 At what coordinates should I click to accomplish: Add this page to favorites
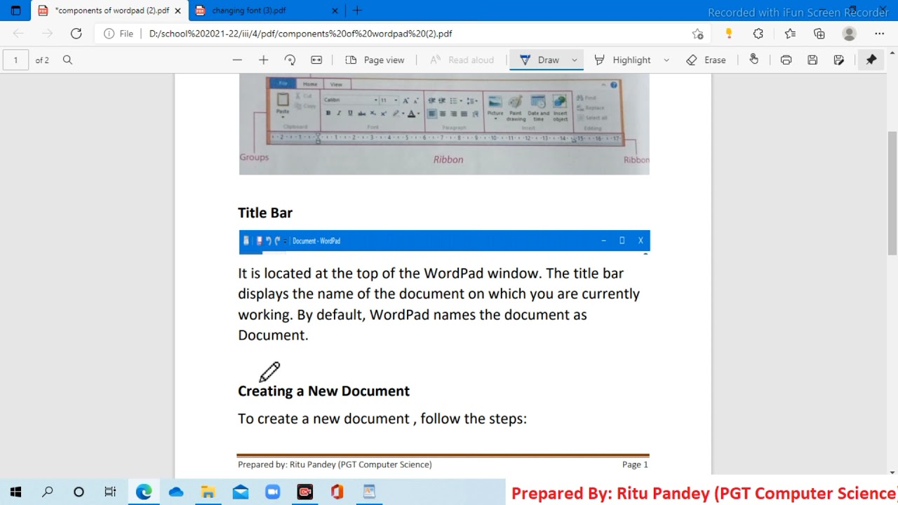click(x=697, y=33)
